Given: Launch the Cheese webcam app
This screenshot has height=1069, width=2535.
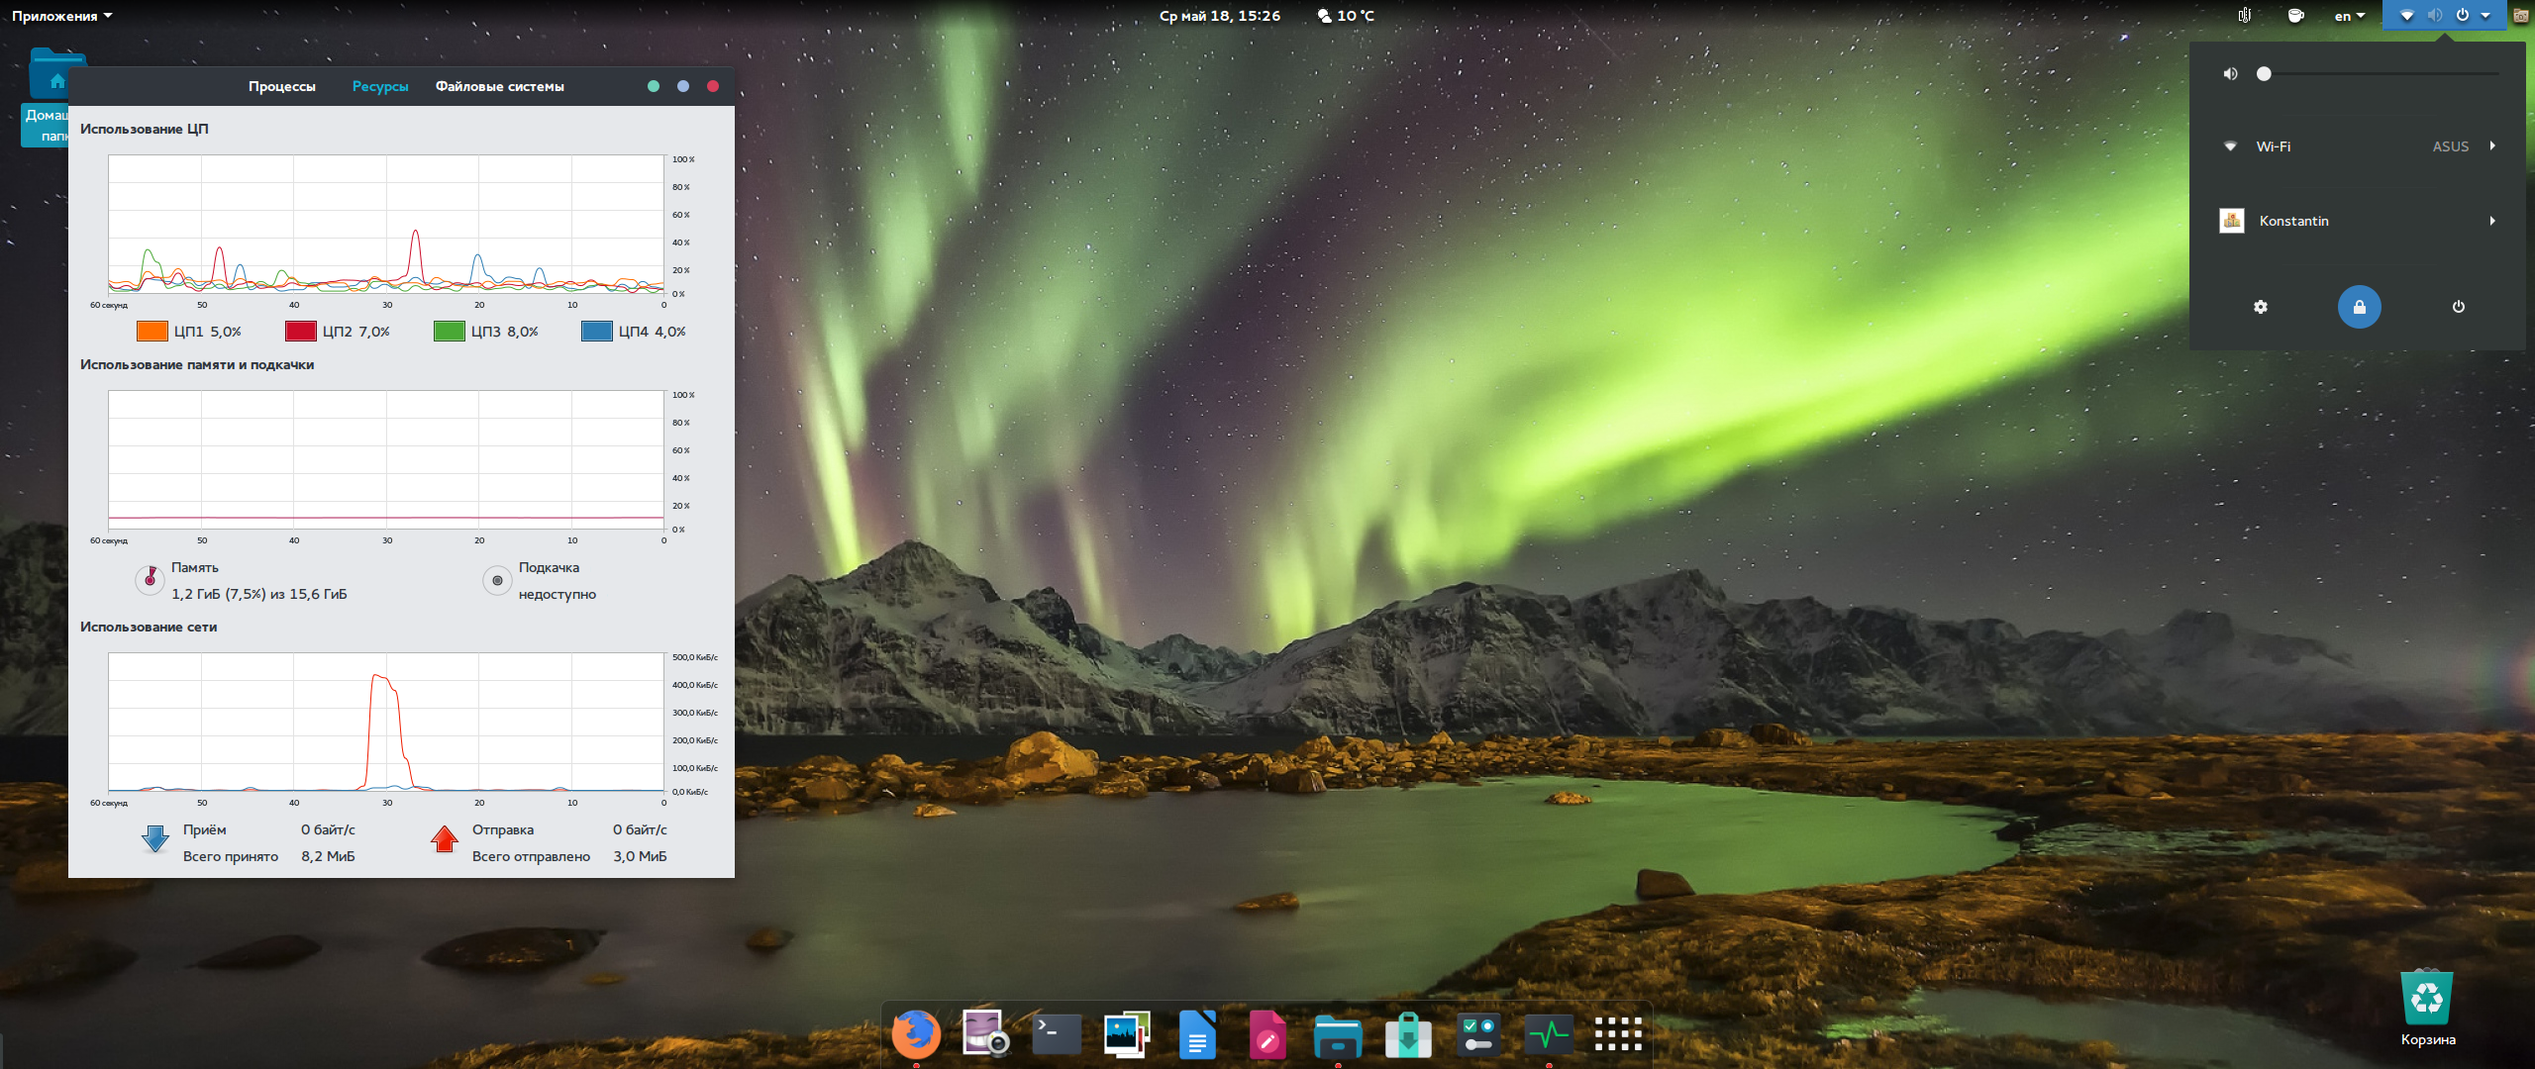Looking at the screenshot, I should 984,1034.
